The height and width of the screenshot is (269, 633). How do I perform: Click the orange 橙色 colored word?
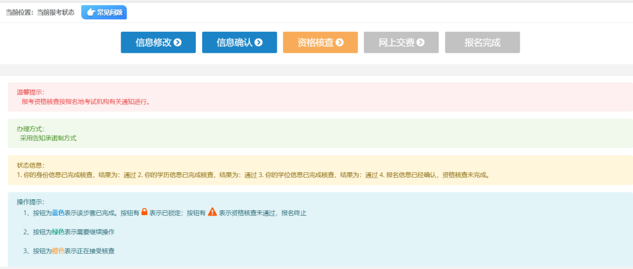pyautogui.click(x=58, y=251)
